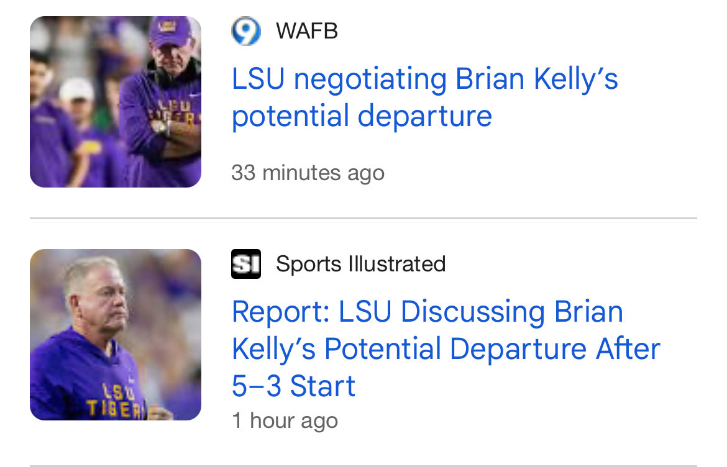Image resolution: width=727 pixels, height=467 pixels.
Task: Open the Sports Illustrated source name label
Action: (361, 264)
